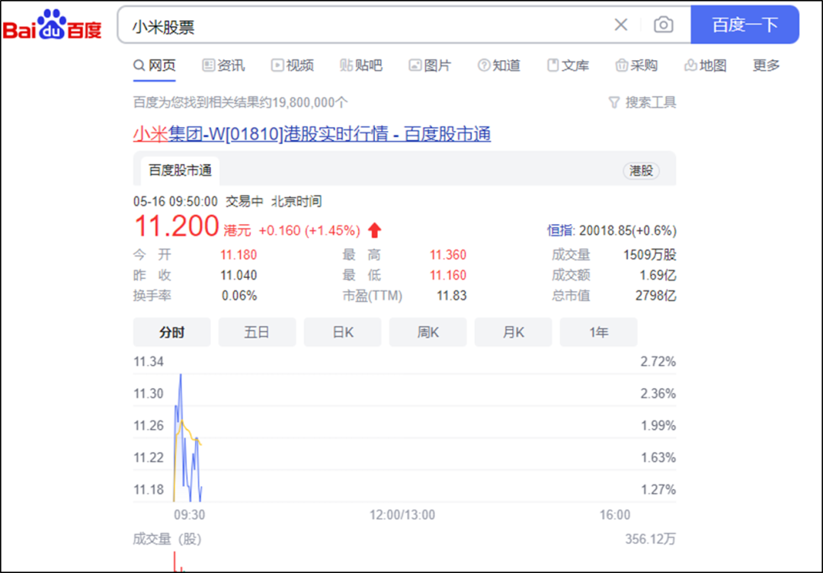Click the red upward arrow beside the stock price

tap(373, 229)
